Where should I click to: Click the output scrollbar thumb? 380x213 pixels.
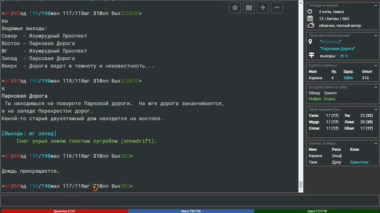click(301, 185)
